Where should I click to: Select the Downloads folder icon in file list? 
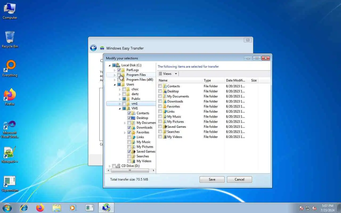[x=165, y=101]
